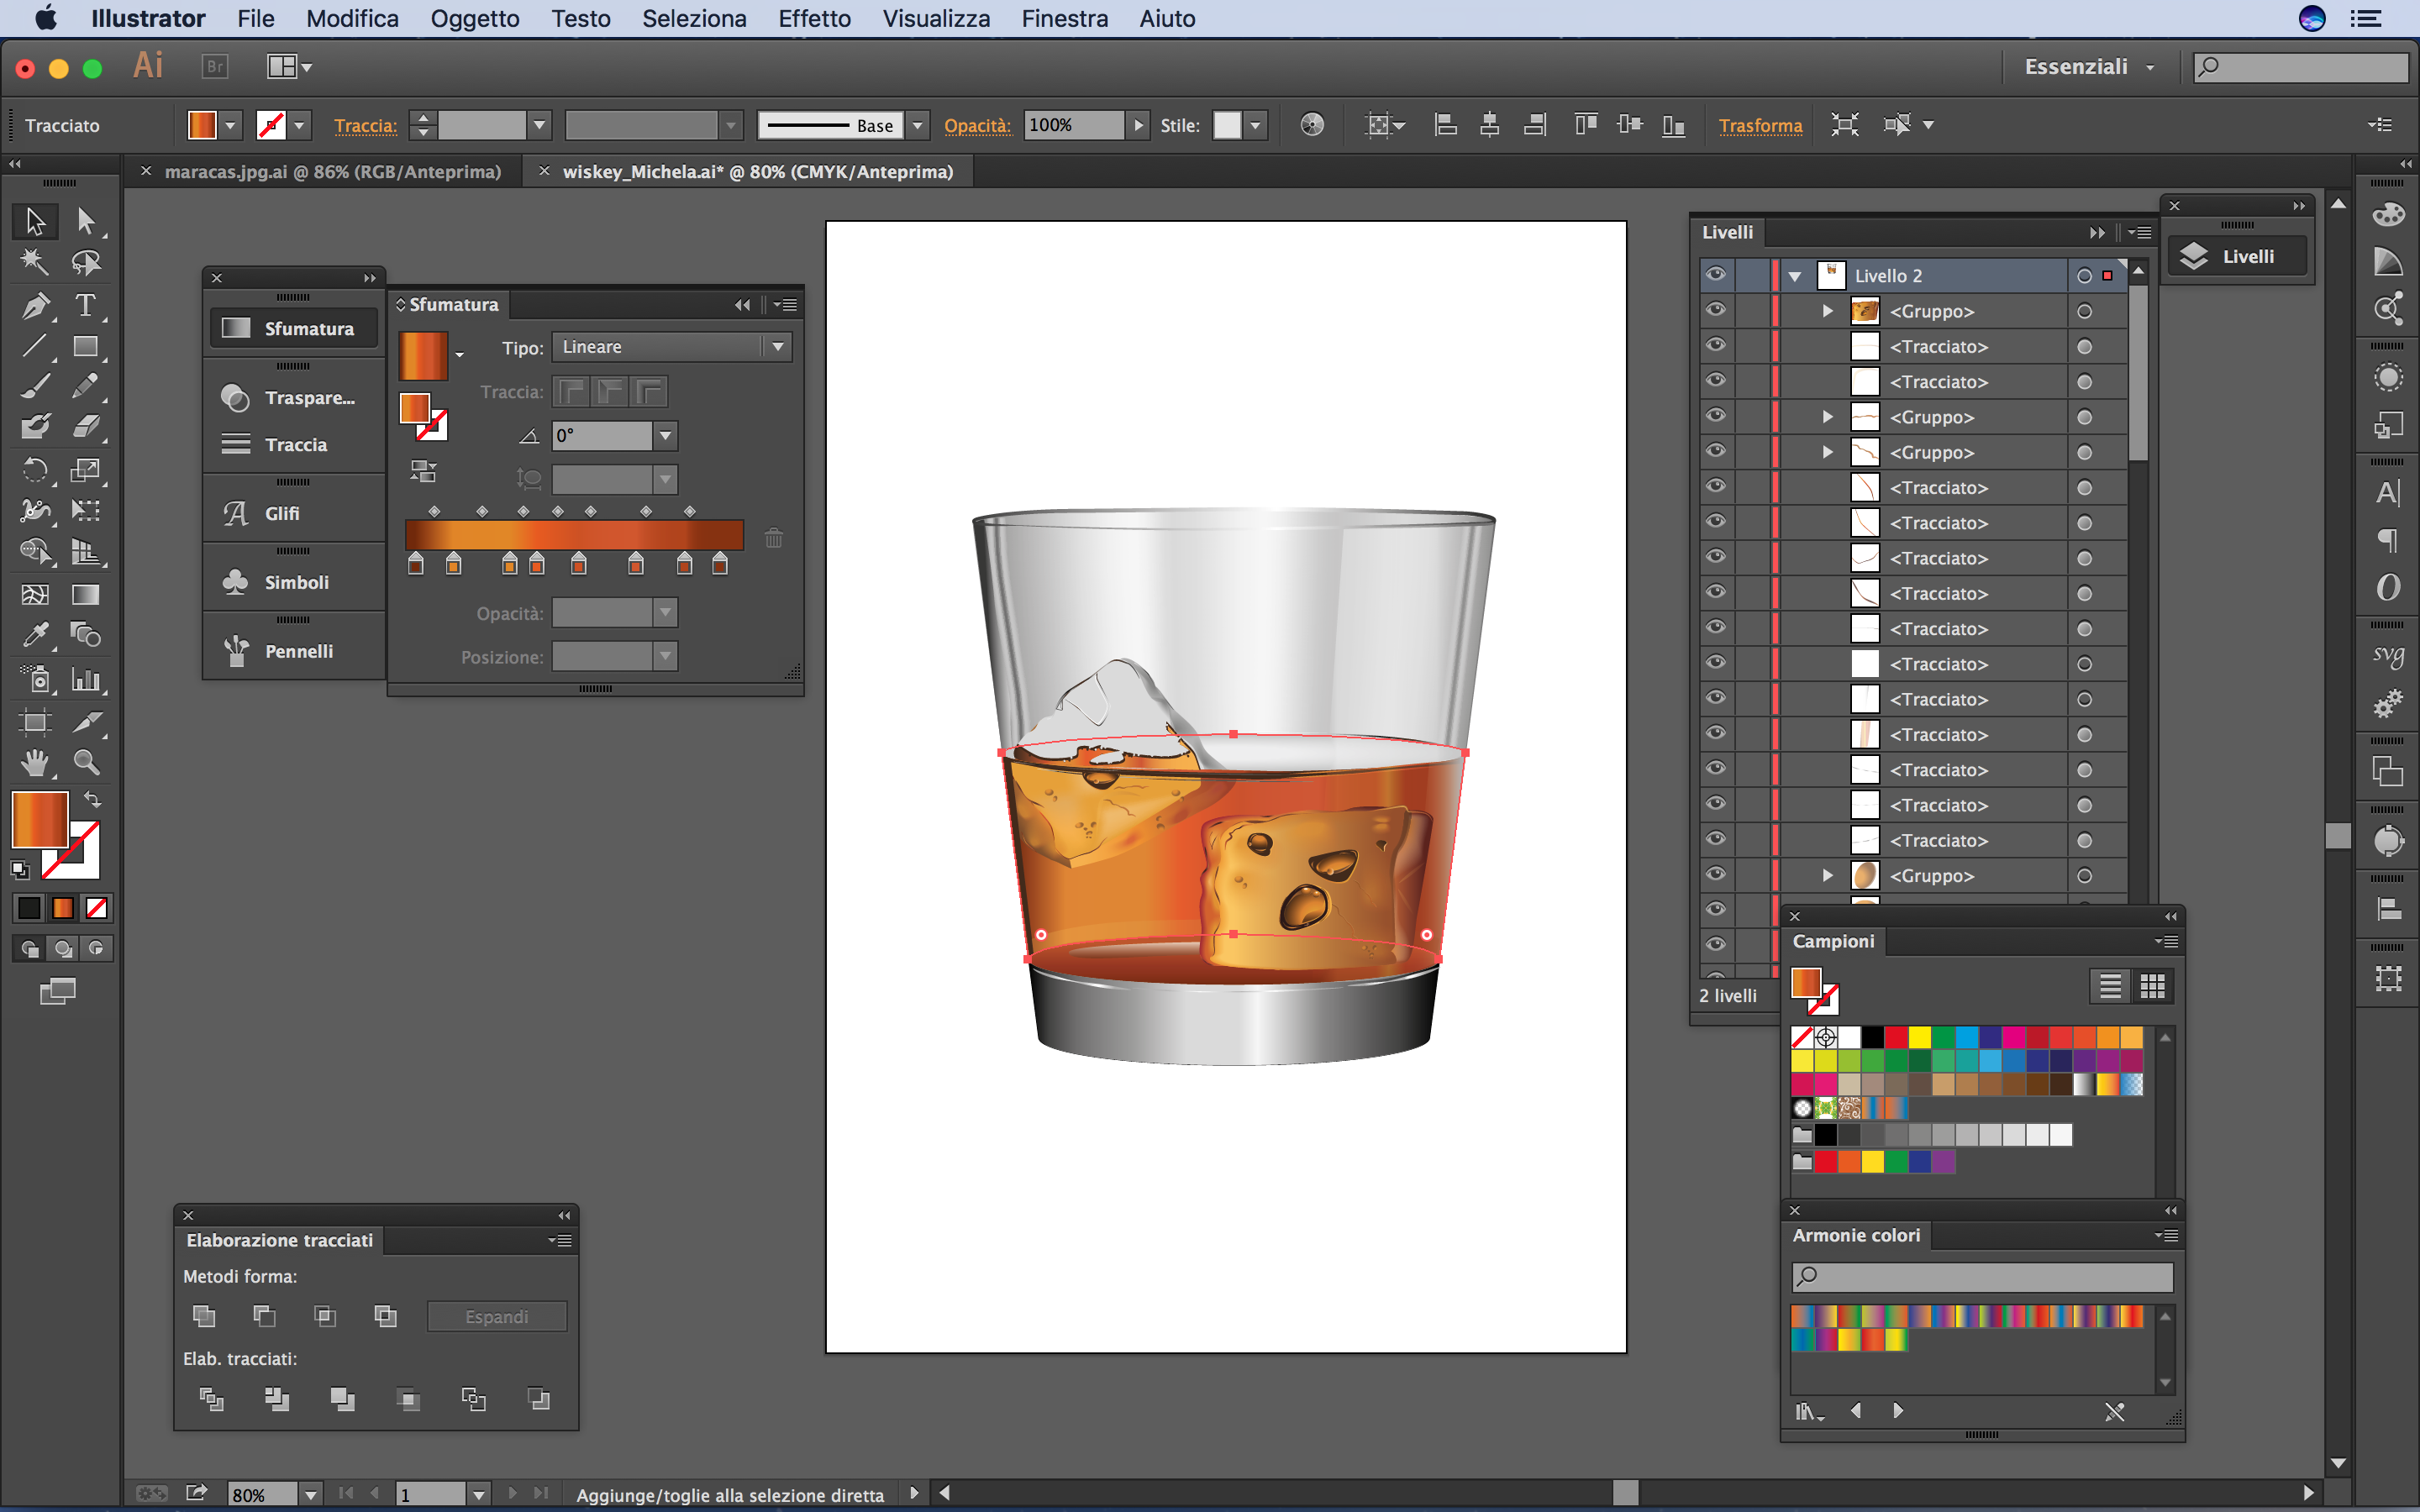Select the Type tool
The image size is (2420, 1512).
tap(86, 305)
